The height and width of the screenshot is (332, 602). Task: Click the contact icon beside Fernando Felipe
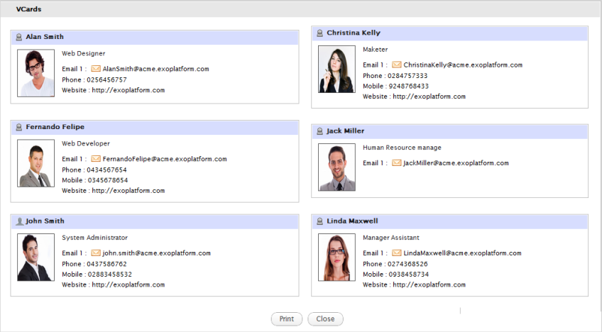19,127
